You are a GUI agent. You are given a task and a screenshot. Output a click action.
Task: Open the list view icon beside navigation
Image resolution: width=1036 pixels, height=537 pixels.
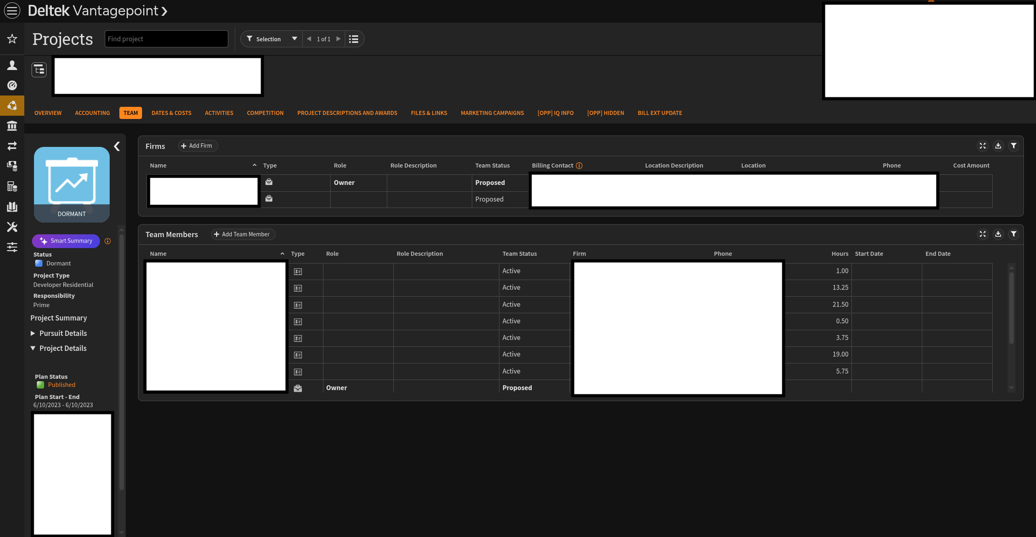click(354, 39)
